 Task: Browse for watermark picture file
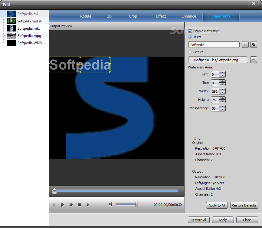254,60
